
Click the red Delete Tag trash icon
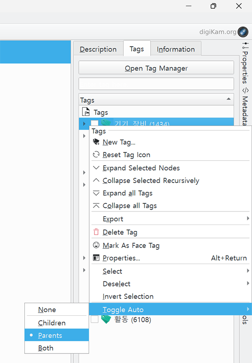[x=96, y=232]
